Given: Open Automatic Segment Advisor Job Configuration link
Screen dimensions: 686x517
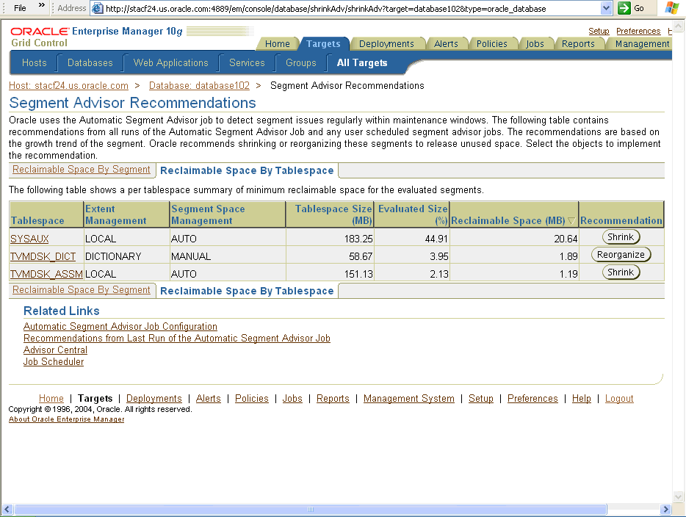Looking at the screenshot, I should click(x=120, y=327).
